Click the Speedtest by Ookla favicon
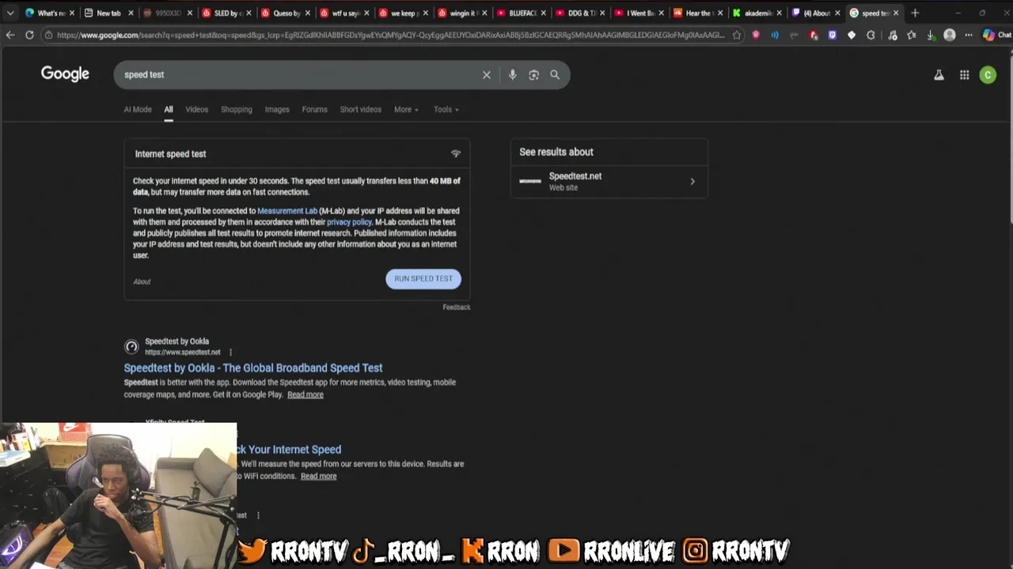The image size is (1013, 569). pyautogui.click(x=131, y=346)
